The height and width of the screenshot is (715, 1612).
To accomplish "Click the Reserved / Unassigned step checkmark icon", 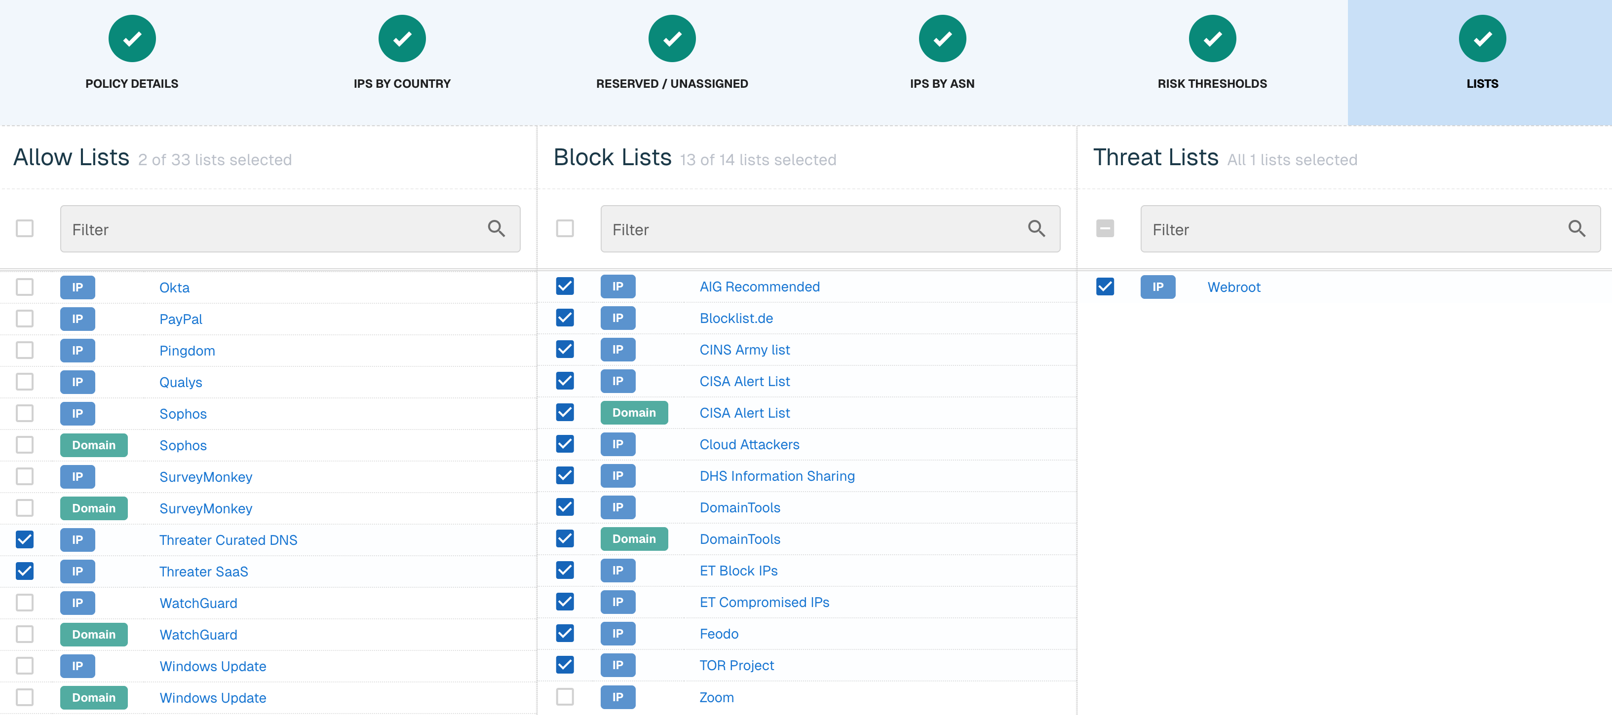I will [x=672, y=39].
